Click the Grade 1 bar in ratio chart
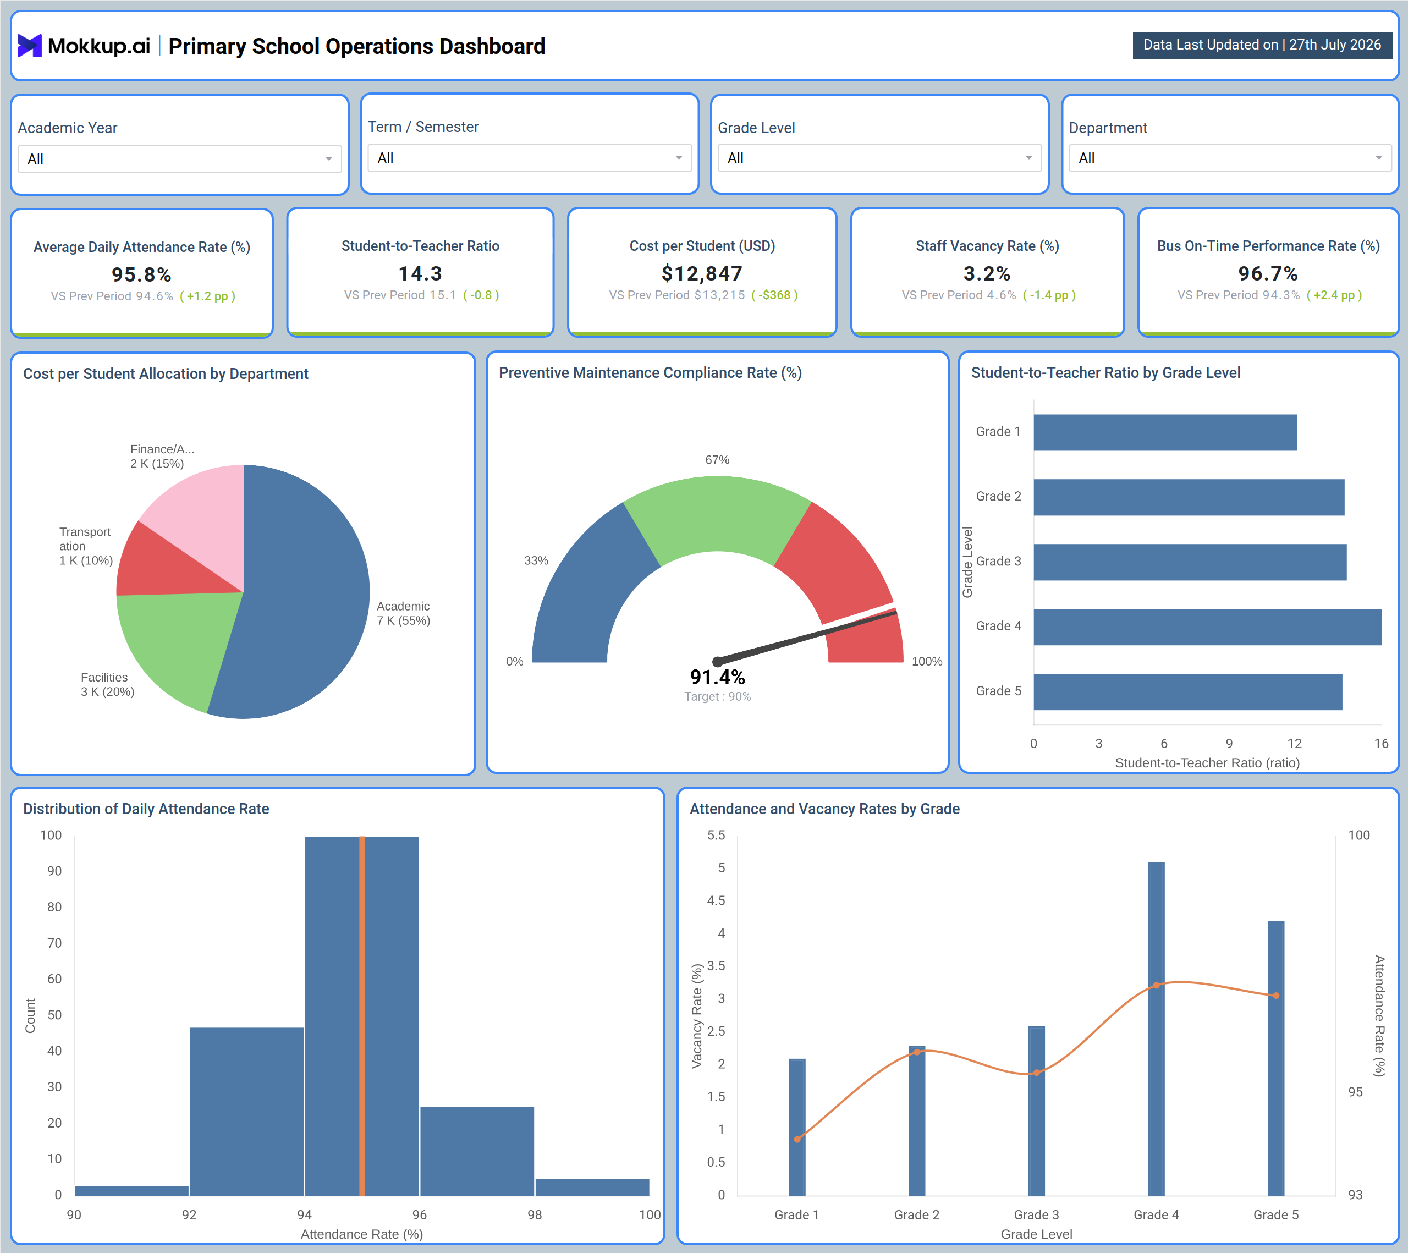This screenshot has height=1253, width=1408. point(1165,432)
